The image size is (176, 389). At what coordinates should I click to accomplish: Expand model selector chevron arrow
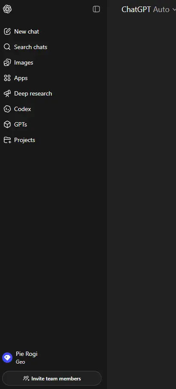tap(174, 10)
